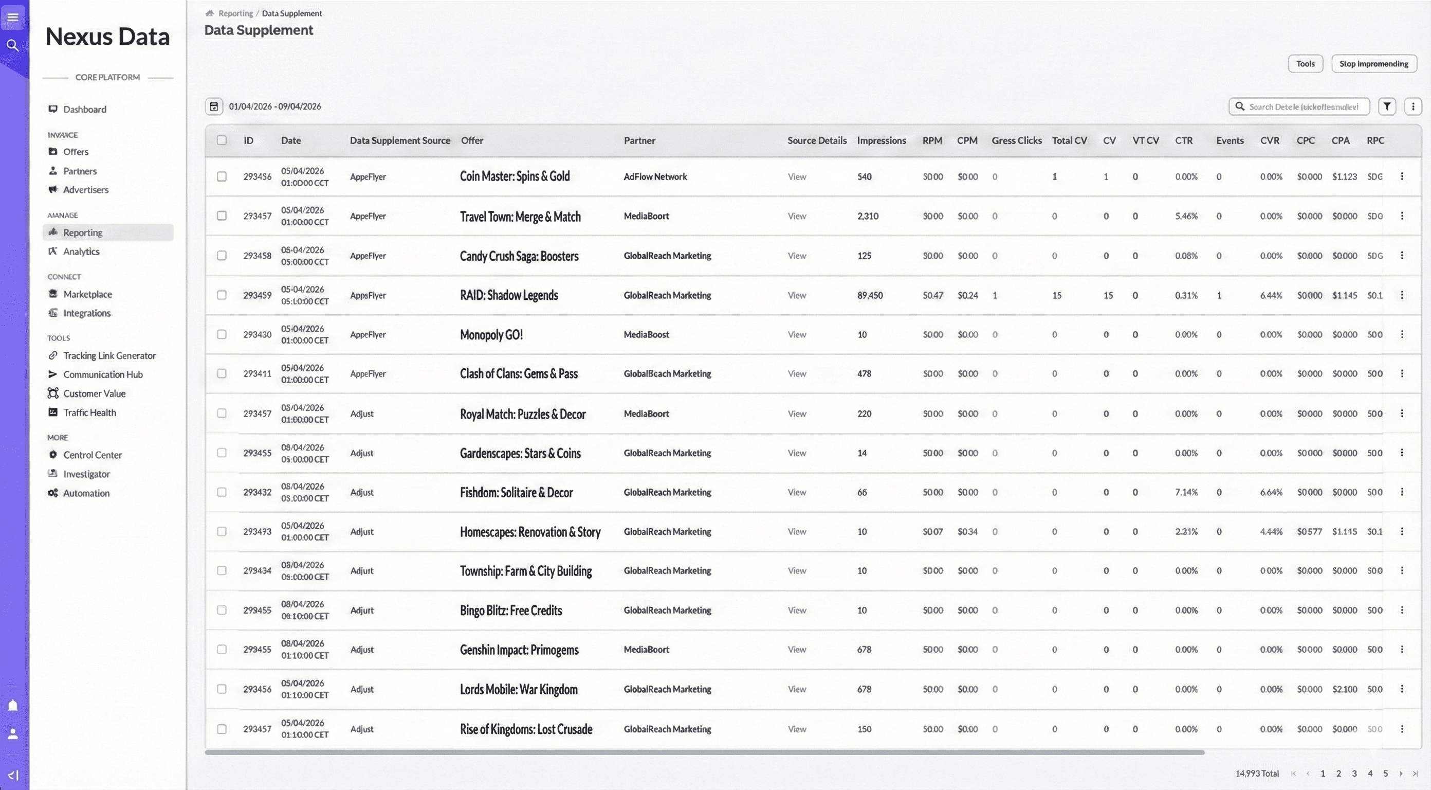1431x790 pixels.
Task: Click the Stop impromending button
Action: point(1374,63)
